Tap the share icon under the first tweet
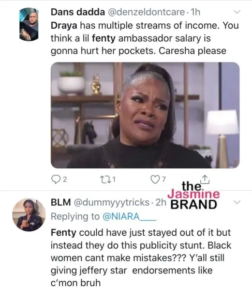252x291 pixels. click(205, 179)
